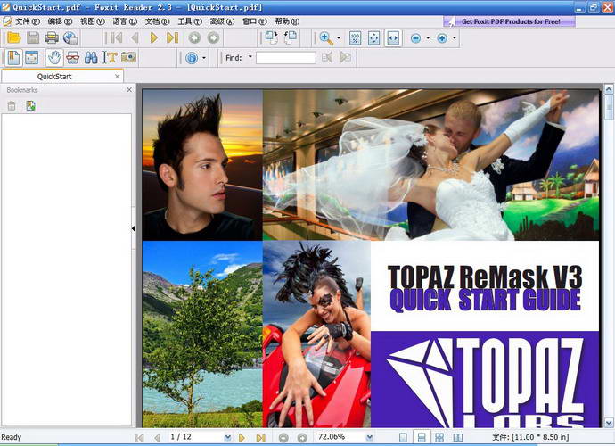Open the 视图 (View) menu
This screenshot has height=446, width=615.
93,21
